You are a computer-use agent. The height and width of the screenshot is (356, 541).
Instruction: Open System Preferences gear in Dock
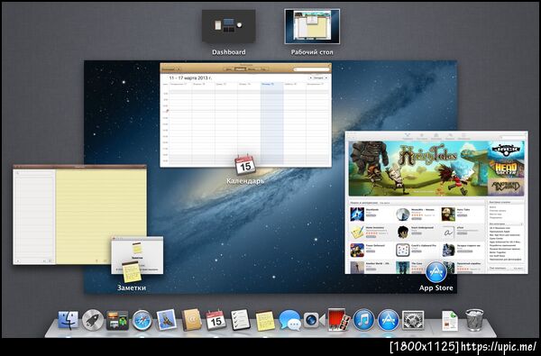tap(413, 320)
